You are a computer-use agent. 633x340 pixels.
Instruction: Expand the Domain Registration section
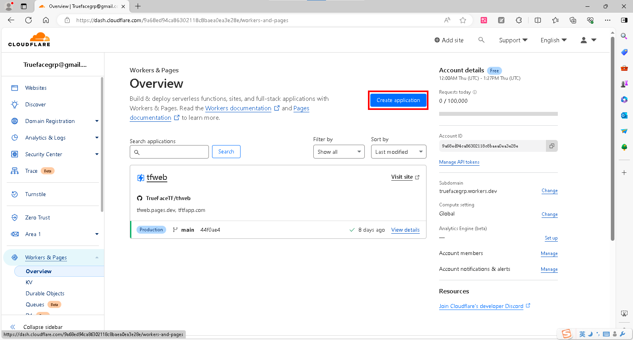[97, 121]
